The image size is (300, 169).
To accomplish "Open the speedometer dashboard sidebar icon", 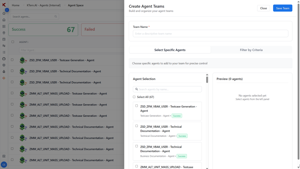I will [4, 59].
